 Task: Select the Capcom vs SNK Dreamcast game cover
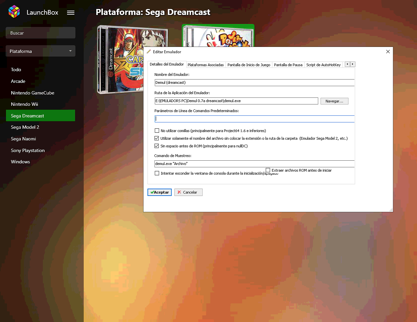click(120, 60)
